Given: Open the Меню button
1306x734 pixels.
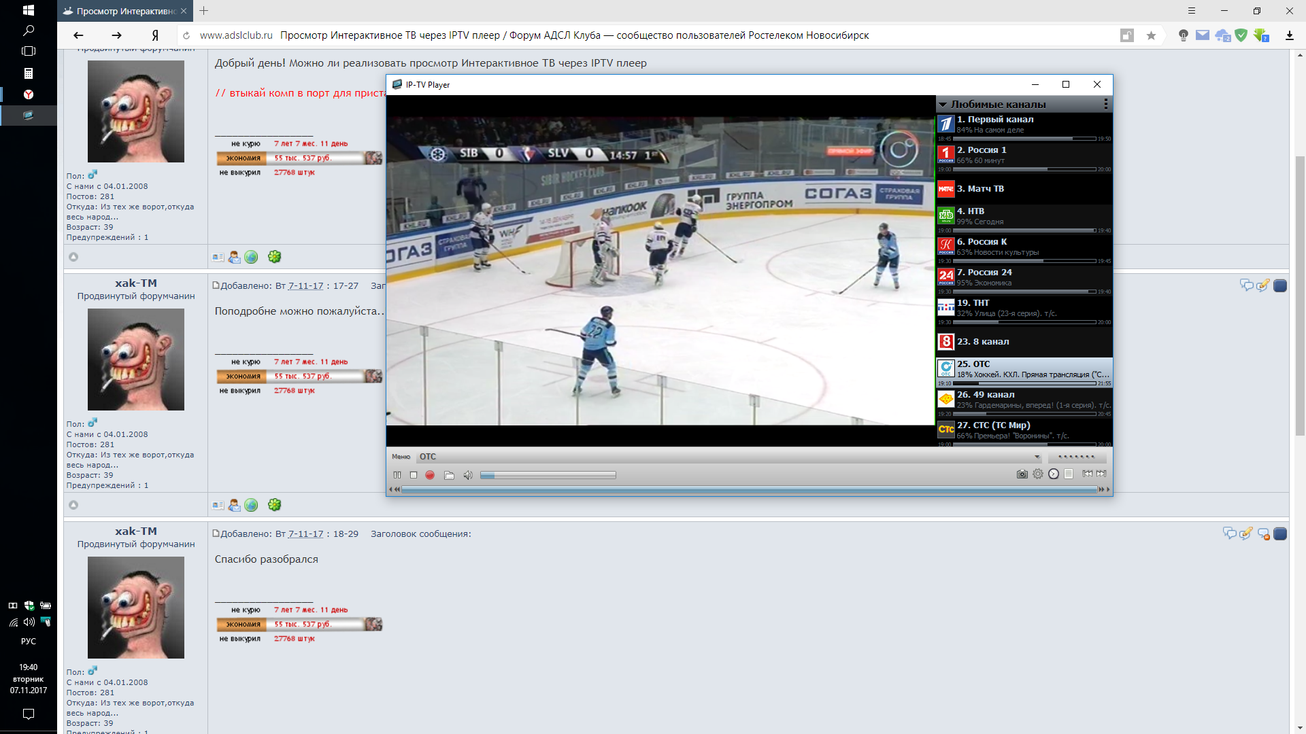Looking at the screenshot, I should (x=401, y=457).
